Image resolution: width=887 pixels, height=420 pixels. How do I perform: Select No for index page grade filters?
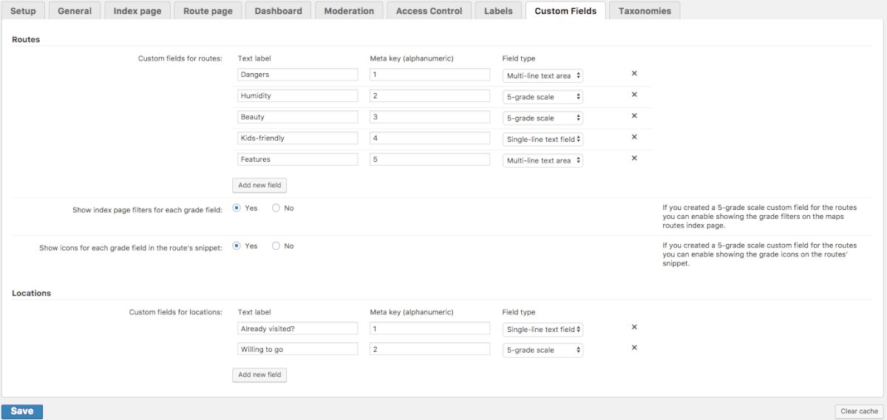pyautogui.click(x=276, y=209)
